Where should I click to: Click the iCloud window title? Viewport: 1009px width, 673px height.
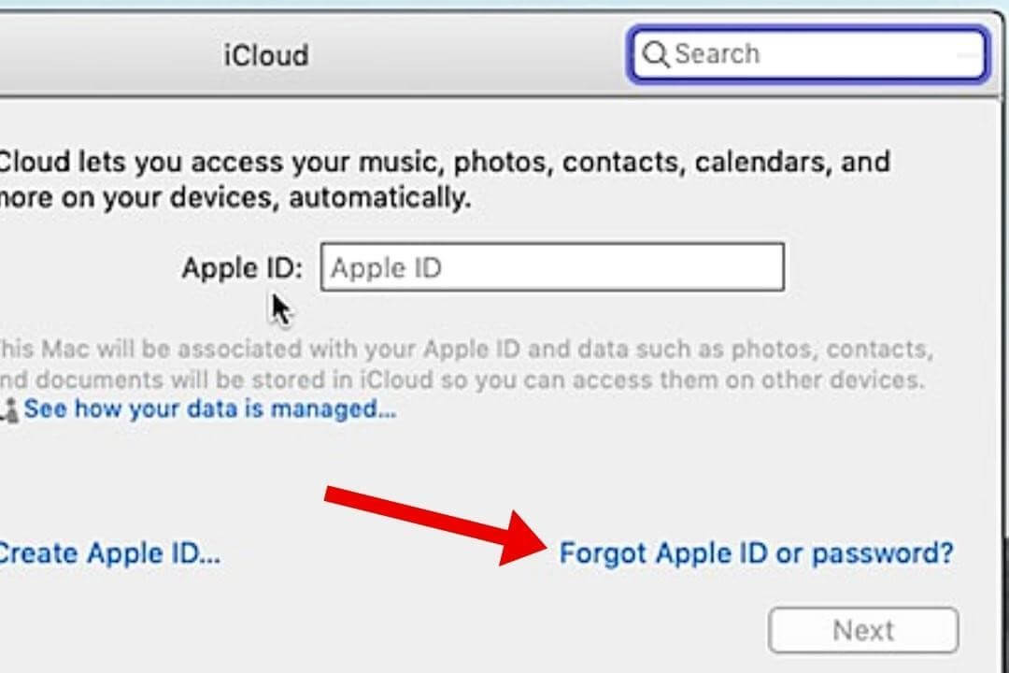pyautogui.click(x=265, y=54)
